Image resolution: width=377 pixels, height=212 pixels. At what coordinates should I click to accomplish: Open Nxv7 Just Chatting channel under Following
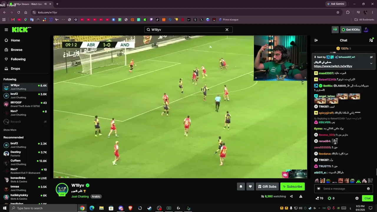(x=25, y=113)
